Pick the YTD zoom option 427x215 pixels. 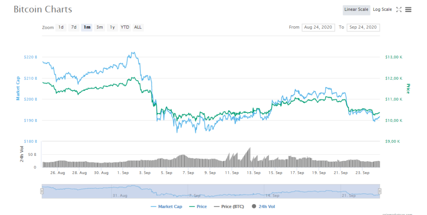[125, 27]
